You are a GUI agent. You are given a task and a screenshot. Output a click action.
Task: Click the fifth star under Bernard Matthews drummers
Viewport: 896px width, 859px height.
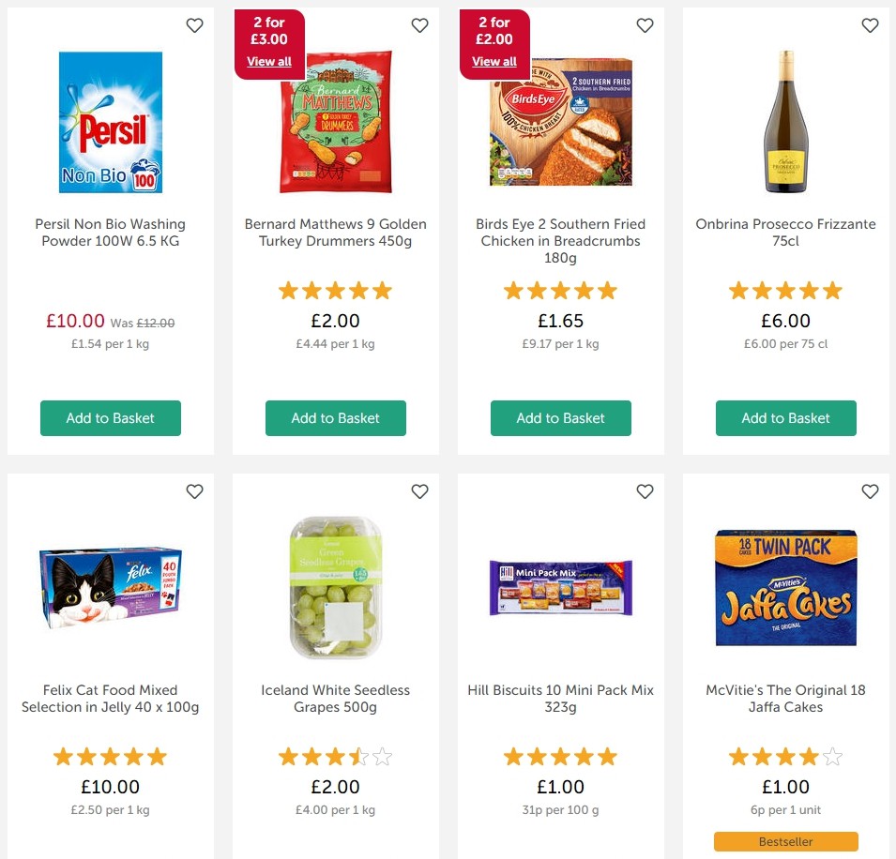383,290
